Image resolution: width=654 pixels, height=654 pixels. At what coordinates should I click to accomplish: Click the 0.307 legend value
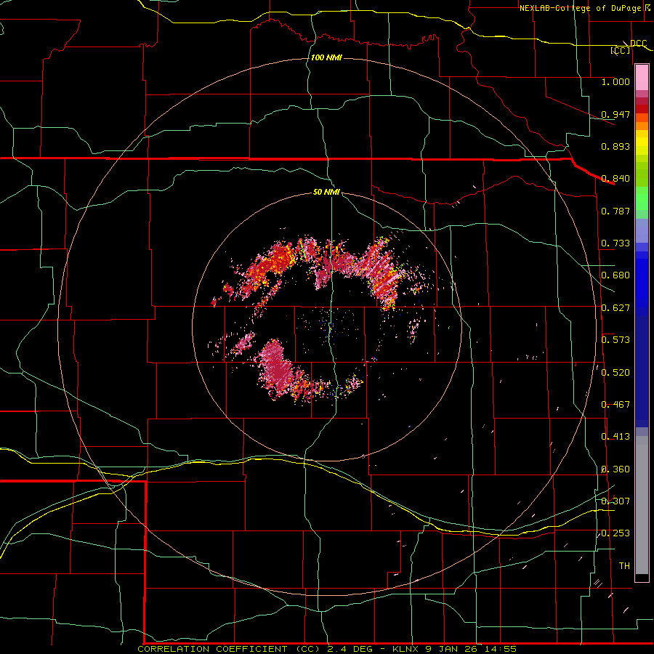tap(615, 501)
